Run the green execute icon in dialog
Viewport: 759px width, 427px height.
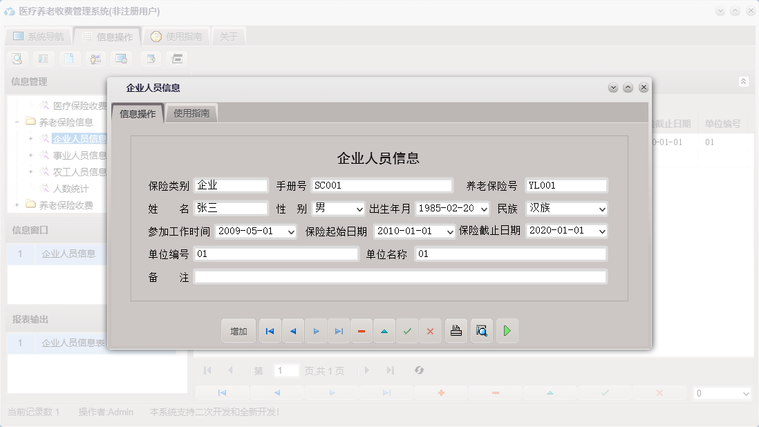coord(507,330)
